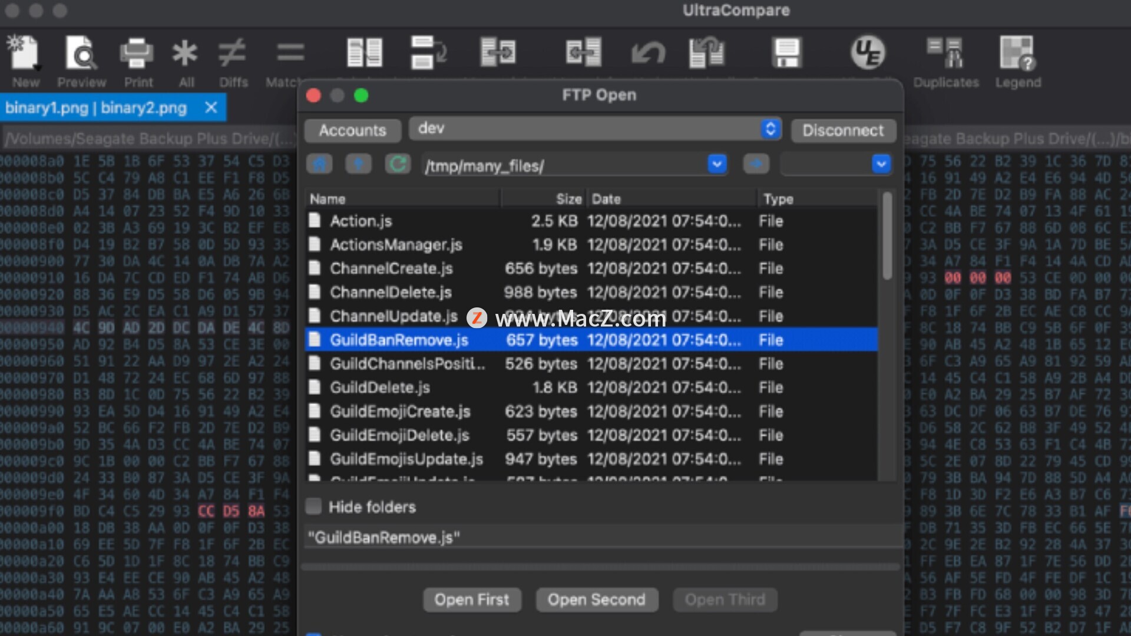This screenshot has height=636, width=1131.
Task: Click the filename field showing "GuildBanRemove.js"
Action: coord(603,537)
